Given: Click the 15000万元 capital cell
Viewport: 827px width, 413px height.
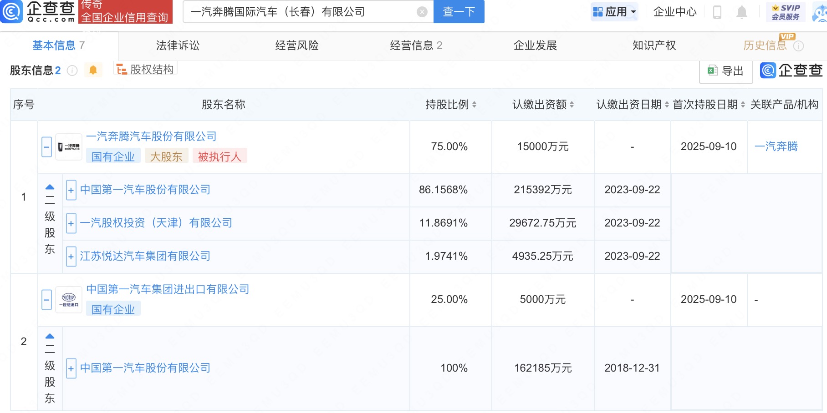Looking at the screenshot, I should pos(543,146).
